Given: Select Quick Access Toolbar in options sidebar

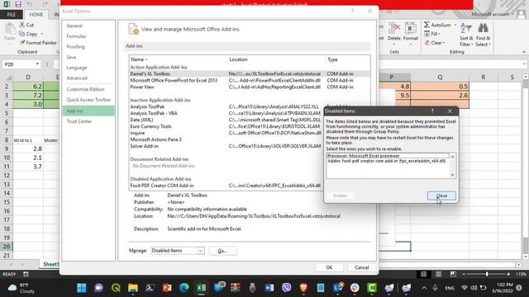Looking at the screenshot, I should coord(88,100).
